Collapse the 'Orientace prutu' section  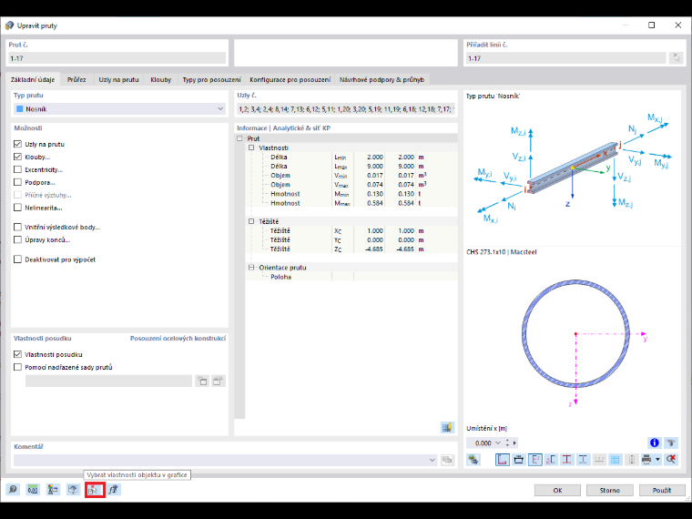click(x=251, y=268)
